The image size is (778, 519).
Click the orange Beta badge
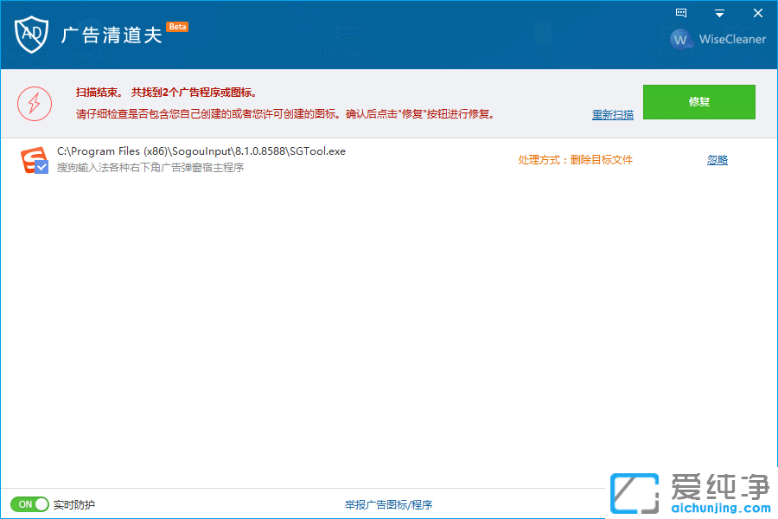coord(177,27)
